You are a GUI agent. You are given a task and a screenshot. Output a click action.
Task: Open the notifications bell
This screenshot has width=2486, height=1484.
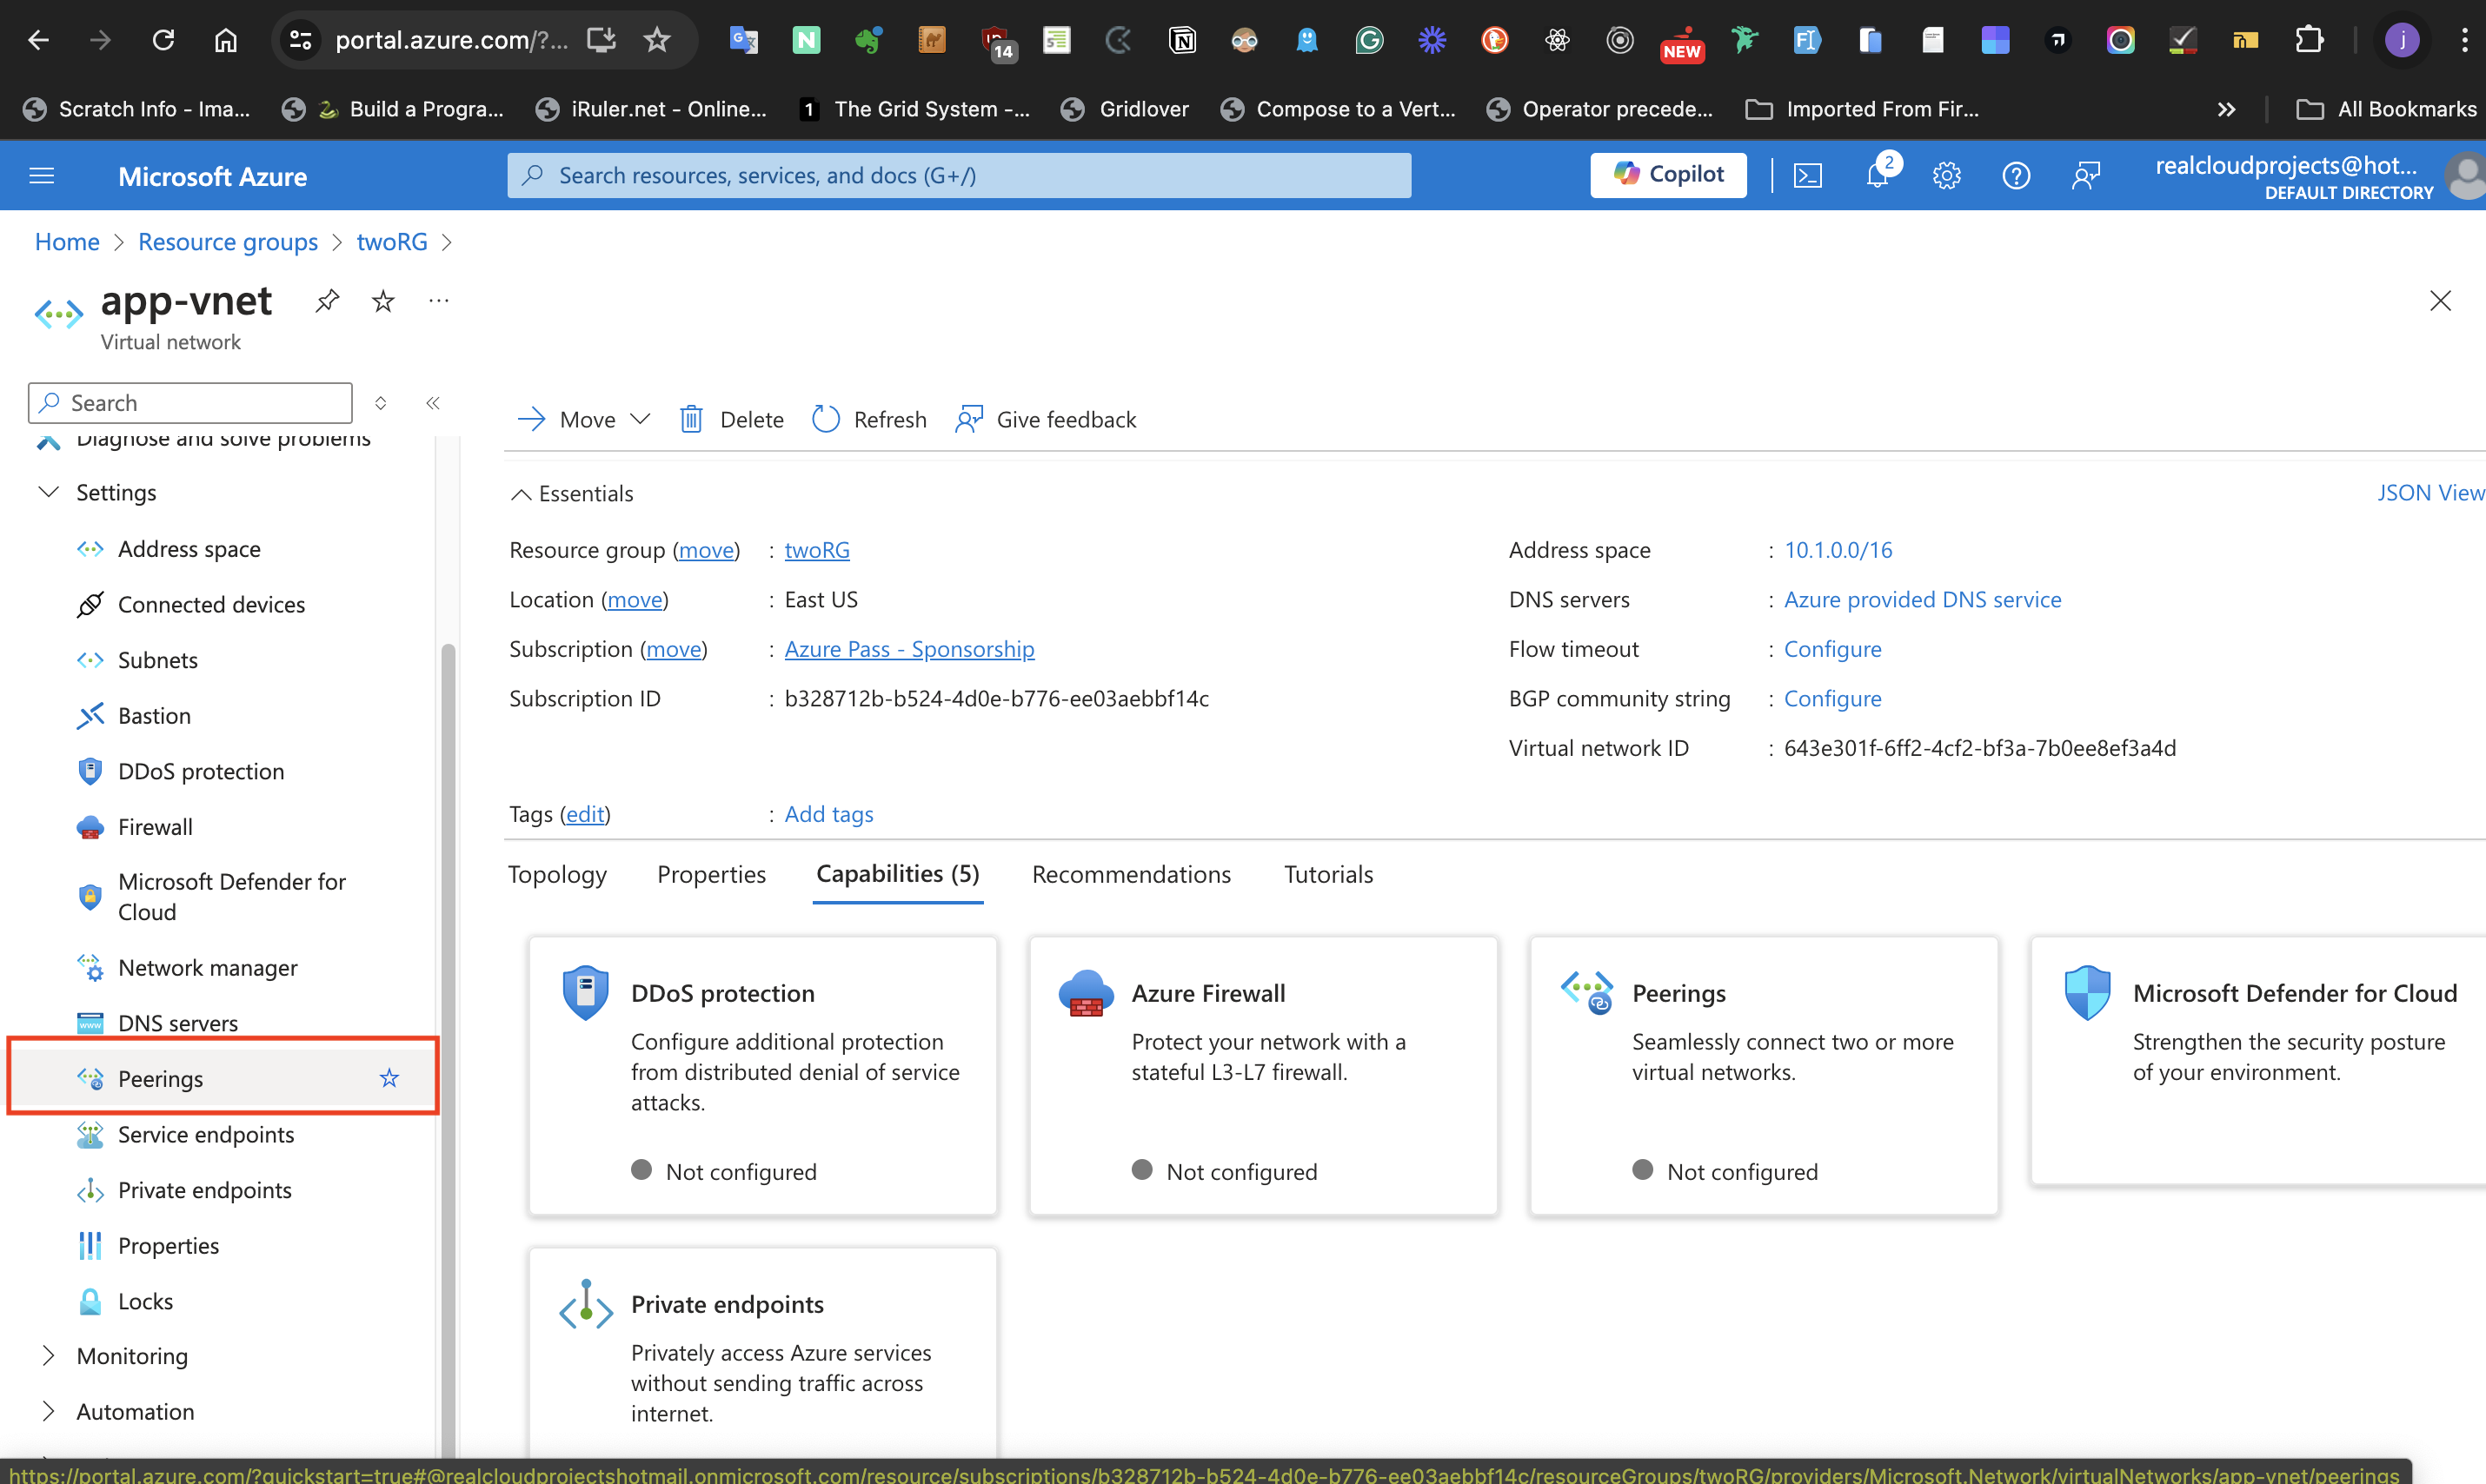[x=1877, y=176]
